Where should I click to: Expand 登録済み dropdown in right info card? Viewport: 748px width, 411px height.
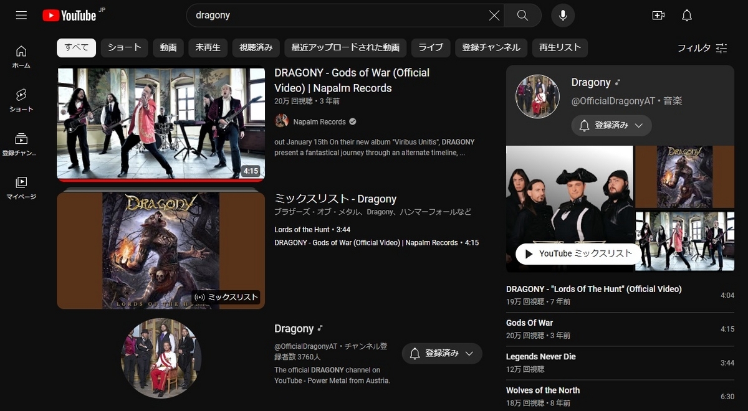[x=611, y=125]
